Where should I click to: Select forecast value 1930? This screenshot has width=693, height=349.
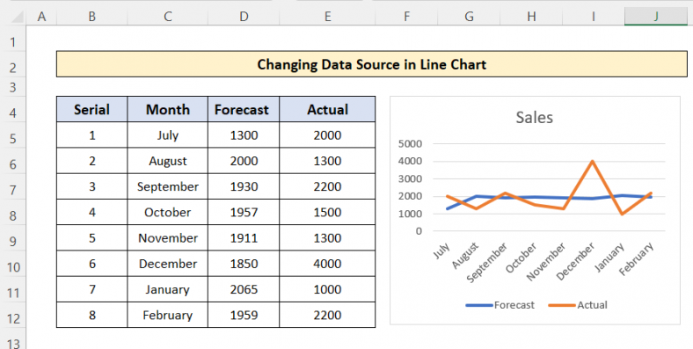[x=244, y=186]
